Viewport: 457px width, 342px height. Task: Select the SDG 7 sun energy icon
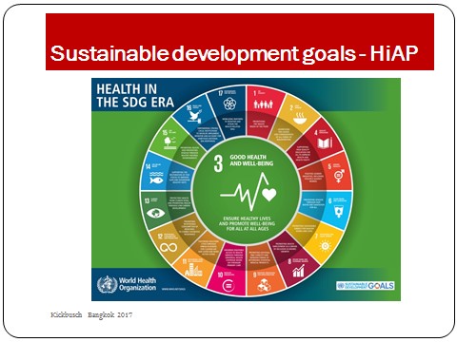326,246
